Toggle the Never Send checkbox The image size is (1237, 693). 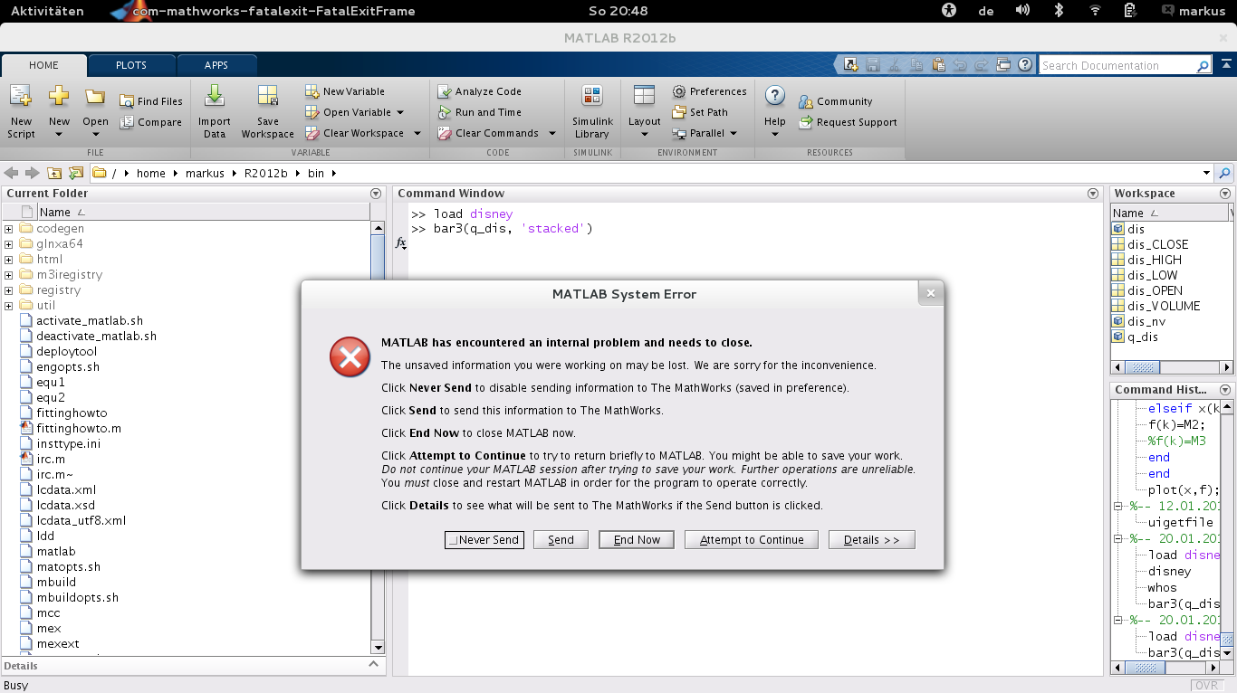453,540
